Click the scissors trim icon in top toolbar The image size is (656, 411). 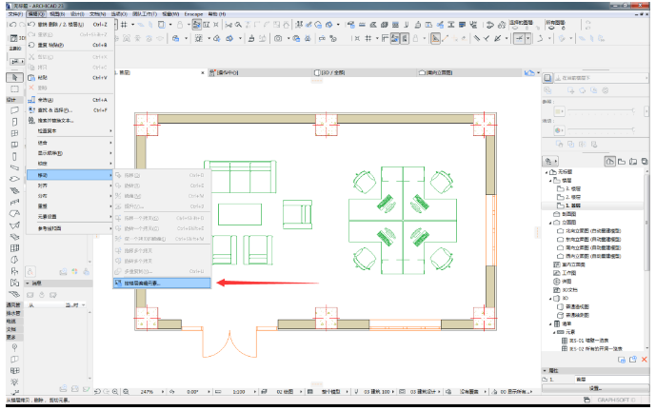[229, 25]
